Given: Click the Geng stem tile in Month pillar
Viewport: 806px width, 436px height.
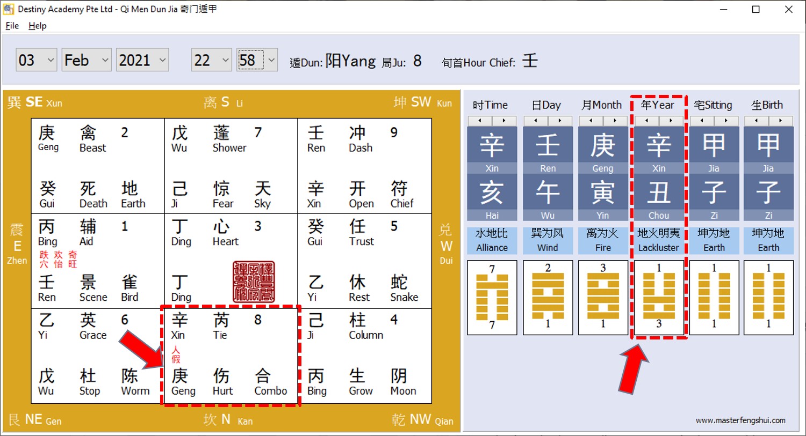Looking at the screenshot, I should (x=603, y=150).
